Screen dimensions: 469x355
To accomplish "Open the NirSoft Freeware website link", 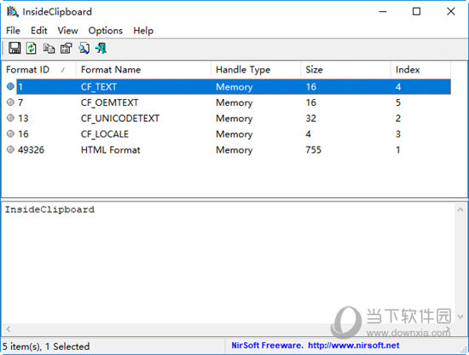I will (x=316, y=346).
